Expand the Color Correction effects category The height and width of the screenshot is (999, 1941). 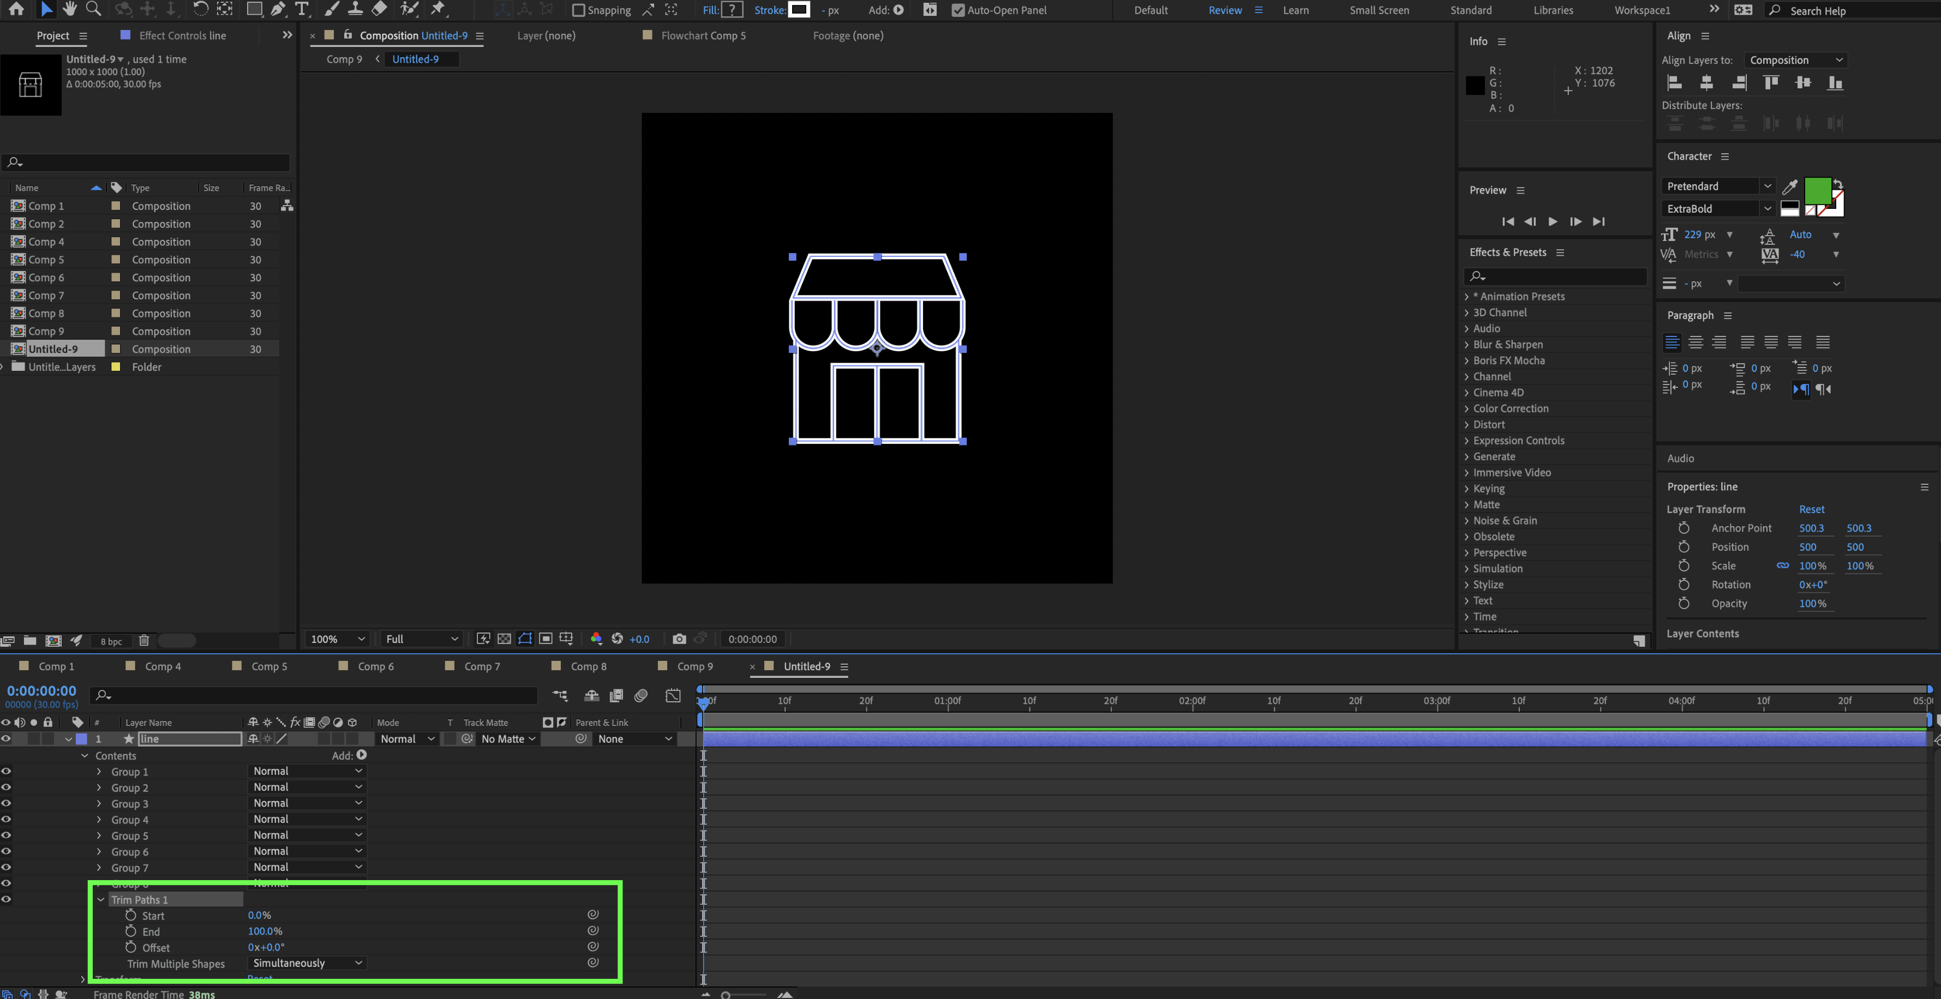[x=1466, y=408]
